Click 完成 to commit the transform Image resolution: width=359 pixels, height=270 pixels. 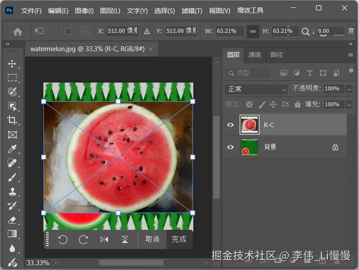click(179, 239)
